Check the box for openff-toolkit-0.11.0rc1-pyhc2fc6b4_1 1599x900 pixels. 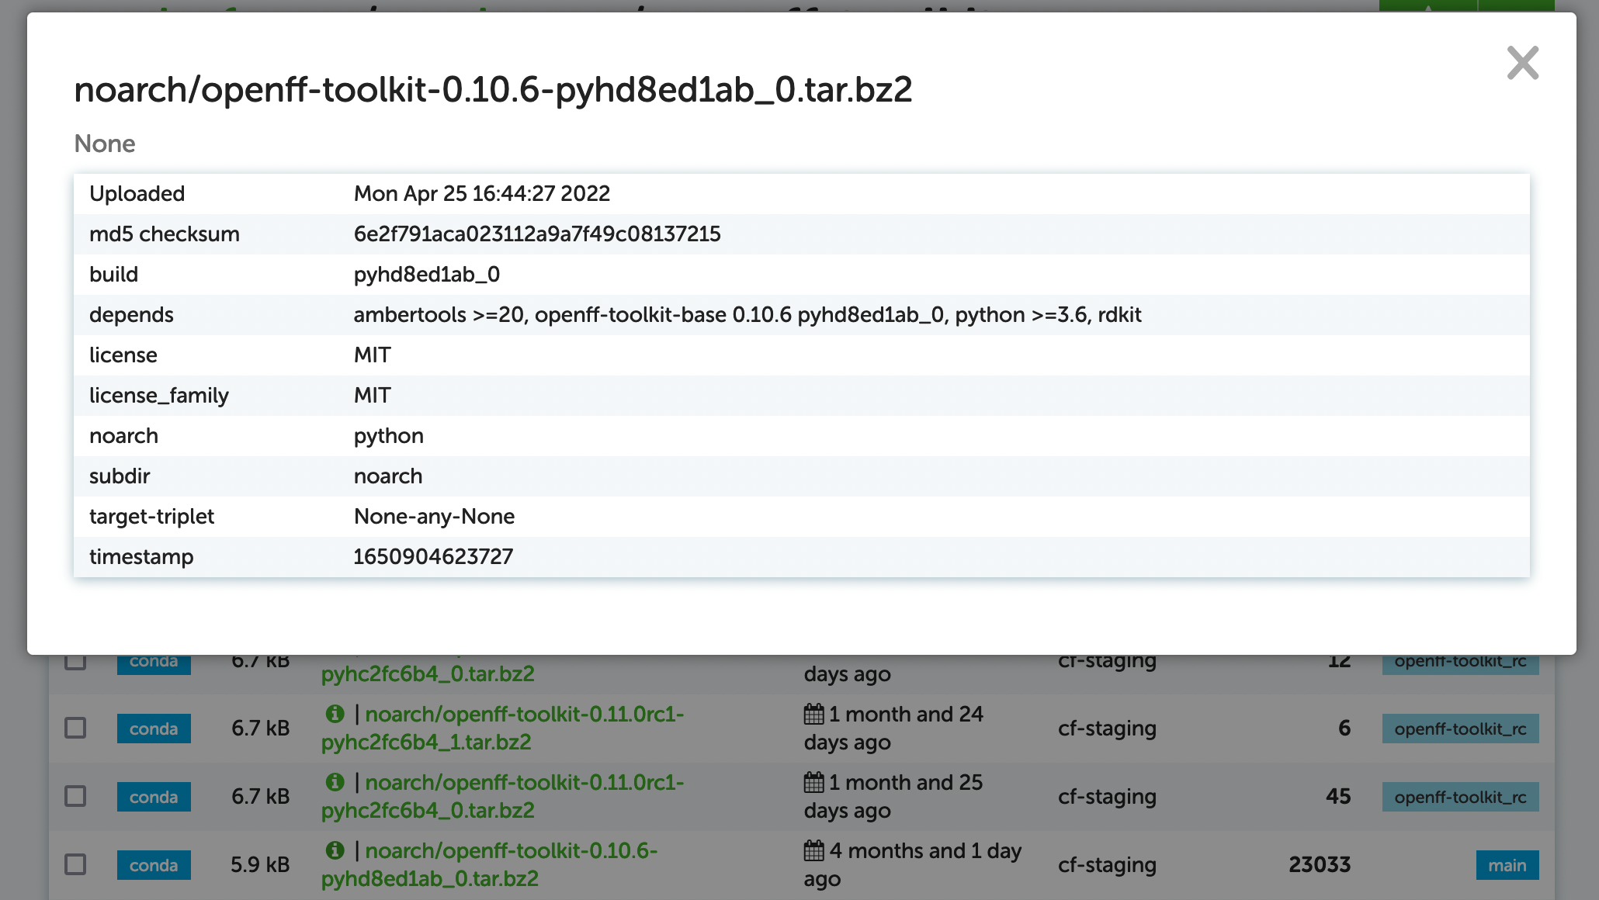(75, 728)
